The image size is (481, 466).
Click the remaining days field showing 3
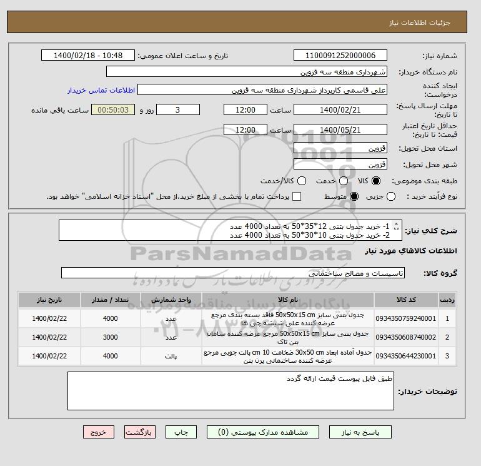tap(178, 109)
